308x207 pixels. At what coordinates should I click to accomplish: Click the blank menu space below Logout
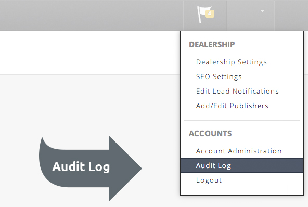[x=242, y=190]
